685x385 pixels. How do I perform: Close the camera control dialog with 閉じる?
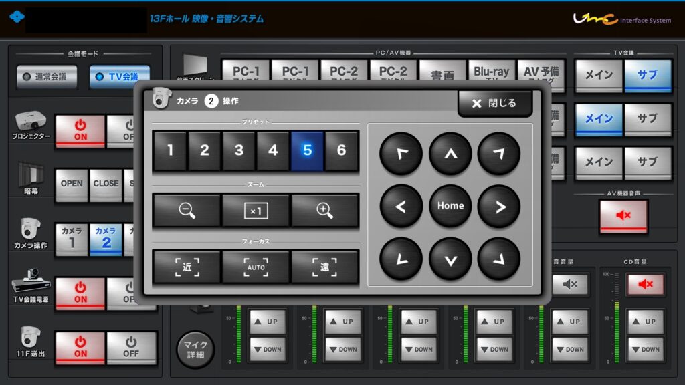tap(494, 103)
